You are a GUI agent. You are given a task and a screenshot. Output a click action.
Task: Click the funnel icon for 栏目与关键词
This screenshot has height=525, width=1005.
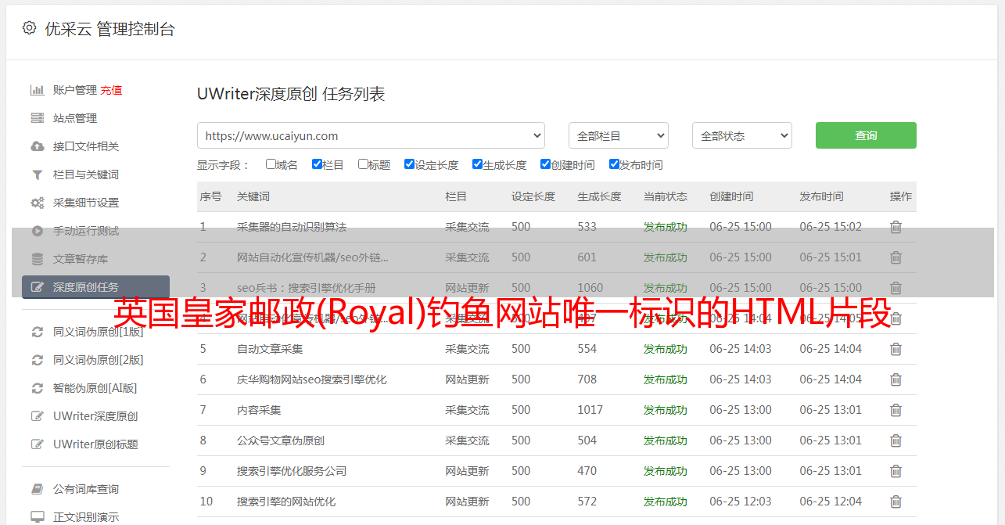click(37, 174)
